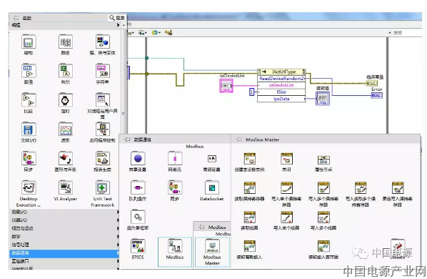Open the EPICS palette icon
This screenshot has width=427, height=279.
click(138, 246)
